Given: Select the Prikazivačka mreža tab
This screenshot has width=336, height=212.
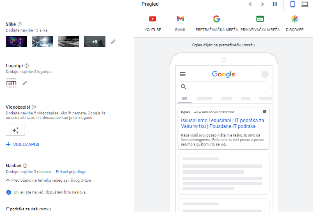Looking at the screenshot, I should [x=260, y=24].
